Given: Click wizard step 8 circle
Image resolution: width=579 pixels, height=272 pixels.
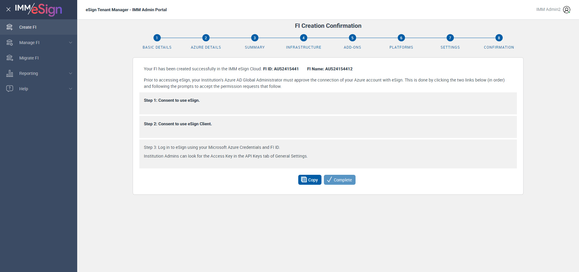Looking at the screenshot, I should pyautogui.click(x=499, y=38).
